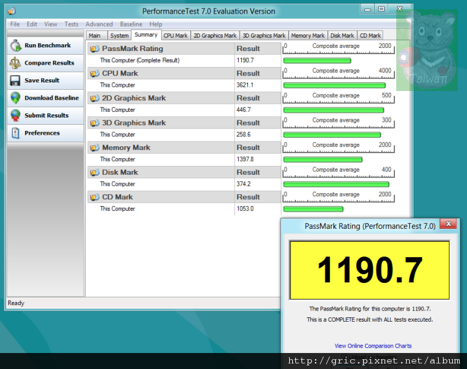Viewport: 467px width, 369px height.
Task: Switch to the 2D Graphics Mark tab
Action: click(x=215, y=36)
